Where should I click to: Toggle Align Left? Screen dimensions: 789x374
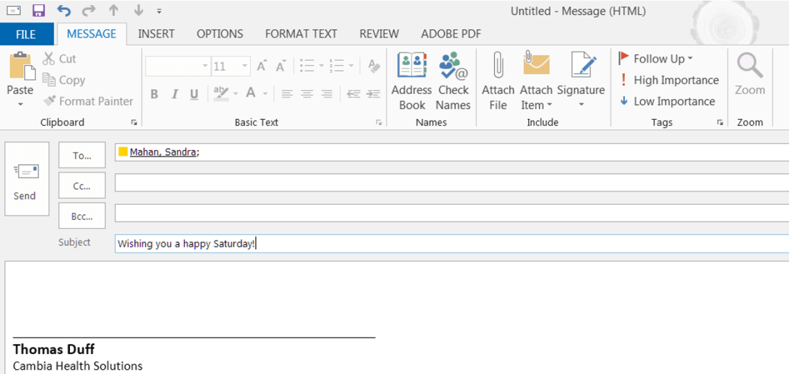tap(287, 94)
